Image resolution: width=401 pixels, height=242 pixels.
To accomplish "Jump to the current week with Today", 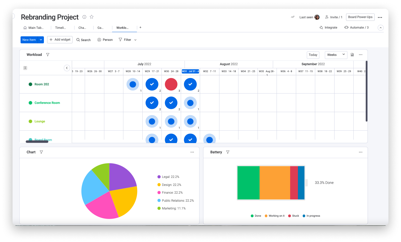I will tap(313, 55).
